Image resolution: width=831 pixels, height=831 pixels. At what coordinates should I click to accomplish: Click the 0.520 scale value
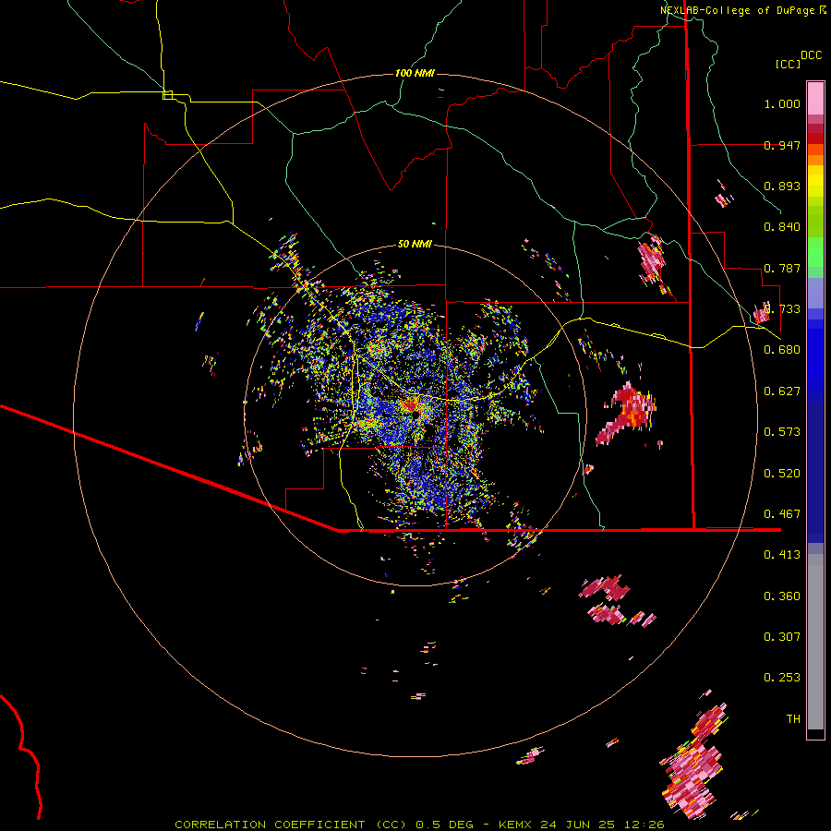click(782, 474)
